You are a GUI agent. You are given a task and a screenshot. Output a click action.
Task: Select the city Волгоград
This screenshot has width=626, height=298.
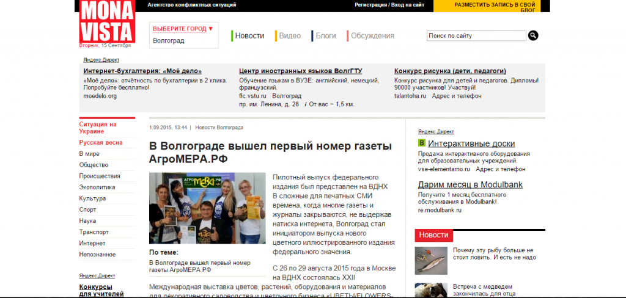coord(169,41)
